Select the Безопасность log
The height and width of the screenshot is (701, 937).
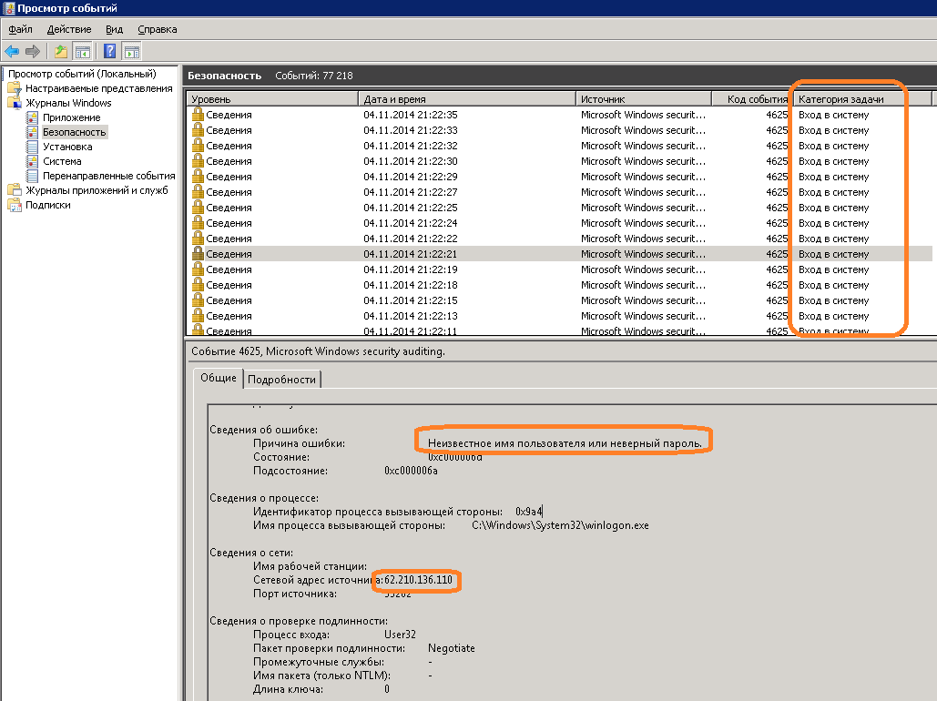[74, 132]
